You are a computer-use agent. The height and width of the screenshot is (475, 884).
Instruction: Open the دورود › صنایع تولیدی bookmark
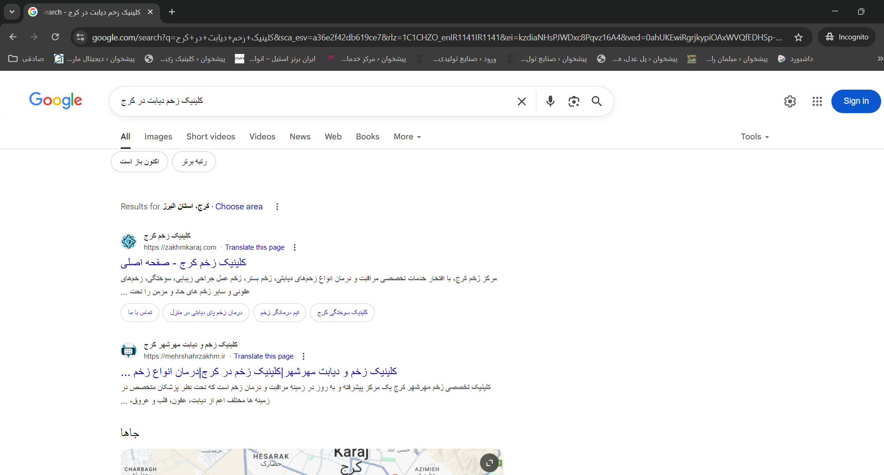pos(456,59)
